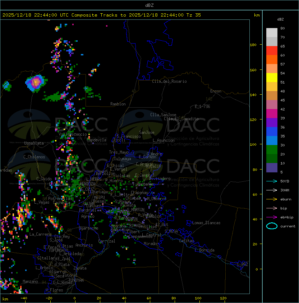The image size is (299, 303).
Task: Click the MENDOZA city label
Action: coord(87,184)
